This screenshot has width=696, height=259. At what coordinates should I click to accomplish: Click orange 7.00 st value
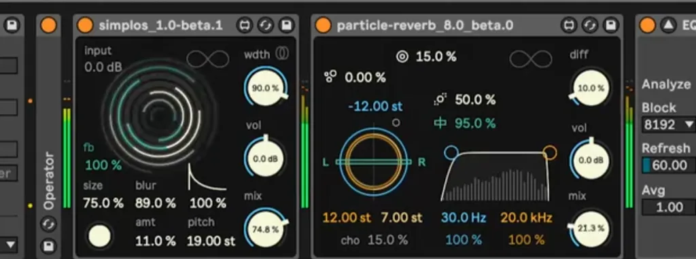402,218
